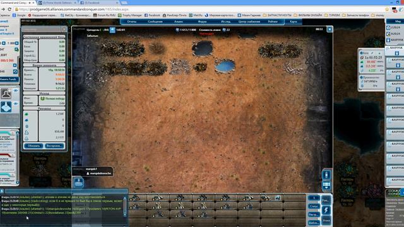
Task: Close the enemy base status panel
Action: (64, 30)
